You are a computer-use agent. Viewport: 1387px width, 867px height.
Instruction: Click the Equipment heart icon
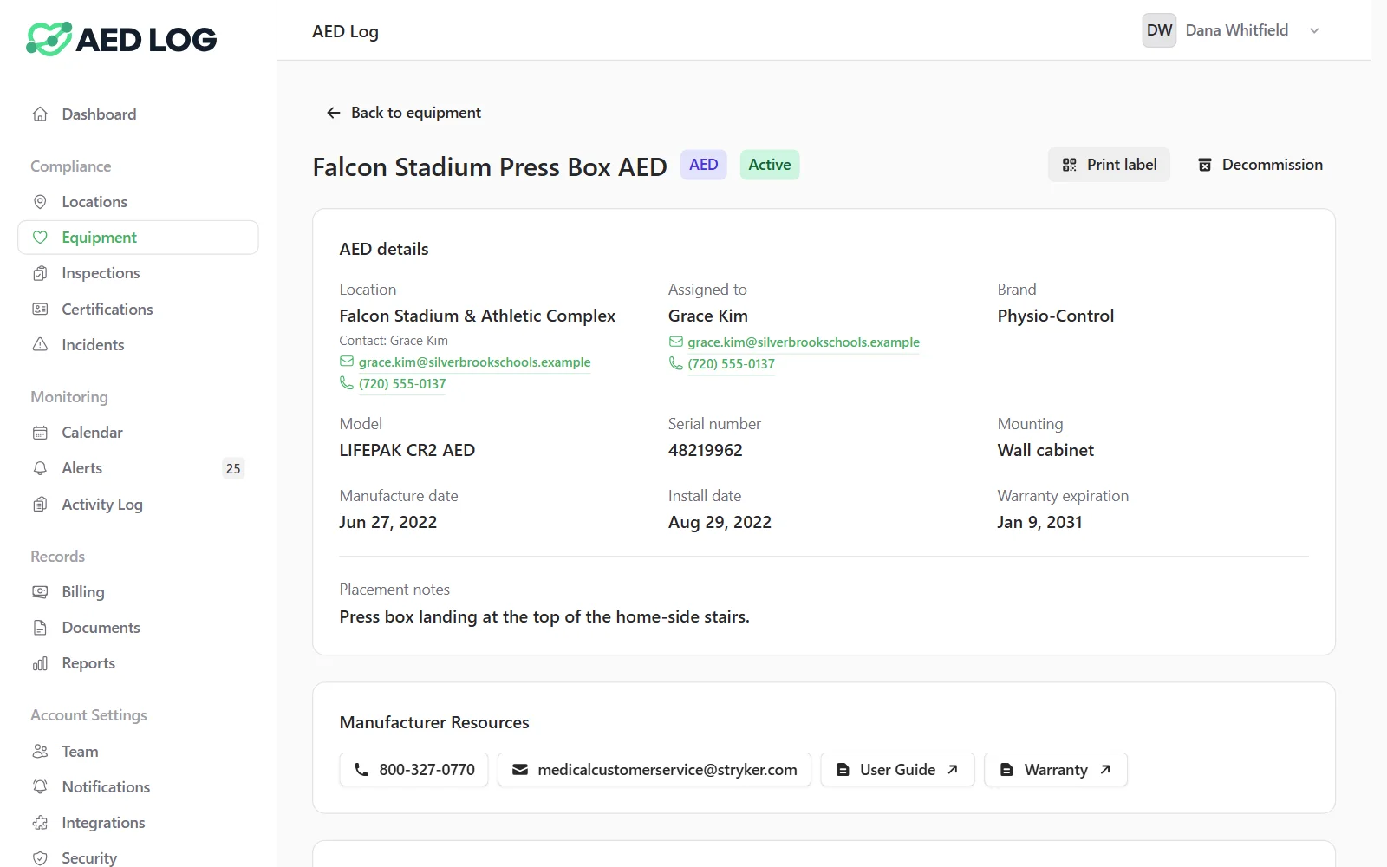tap(40, 238)
